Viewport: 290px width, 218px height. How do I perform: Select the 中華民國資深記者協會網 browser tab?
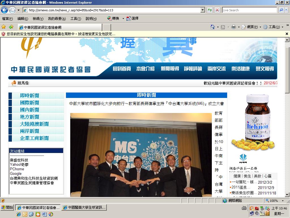pyautogui.click(x=60, y=28)
